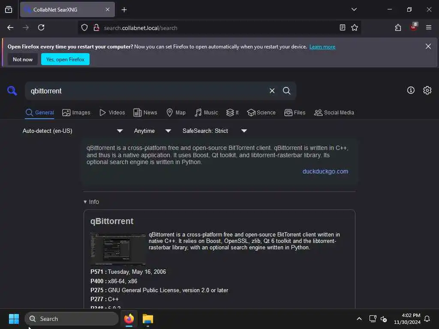Open Firefox View icon
This screenshot has height=329, width=439.
pyautogui.click(x=9, y=10)
